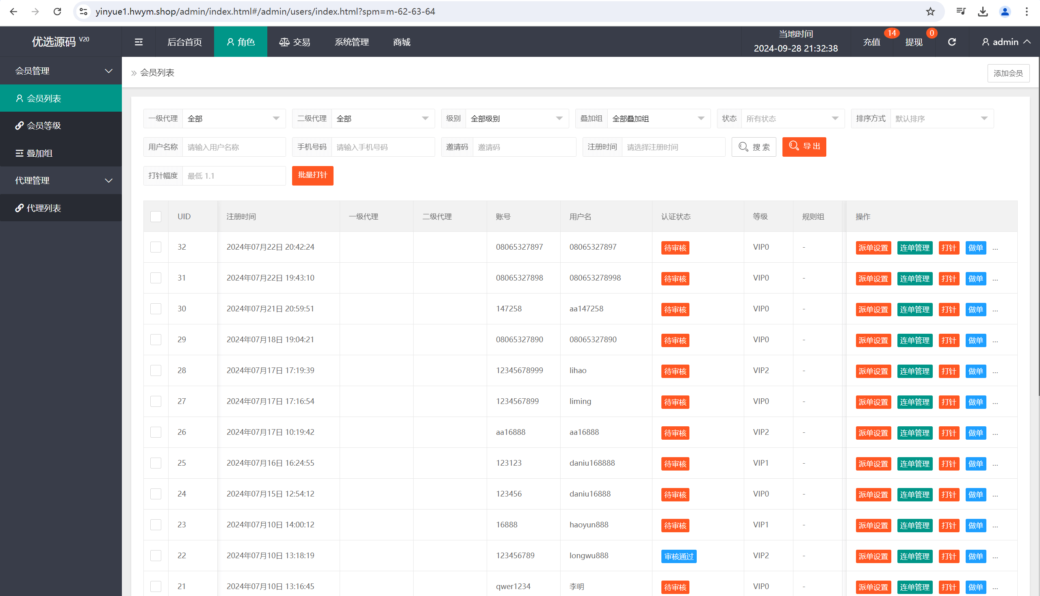Tick the checkbox for UID 32
1040x596 pixels.
click(x=156, y=247)
